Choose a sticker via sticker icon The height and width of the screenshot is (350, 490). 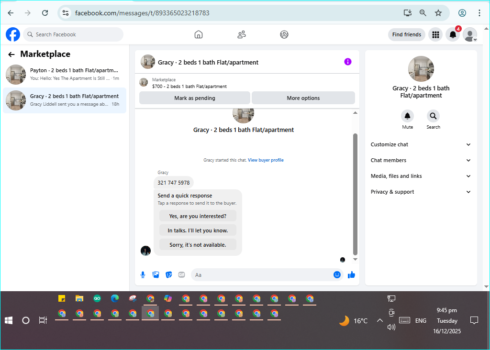pos(169,275)
